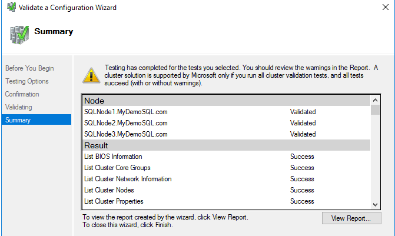
Task: Click the List Cluster Core Groups result
Action: pos(117,168)
